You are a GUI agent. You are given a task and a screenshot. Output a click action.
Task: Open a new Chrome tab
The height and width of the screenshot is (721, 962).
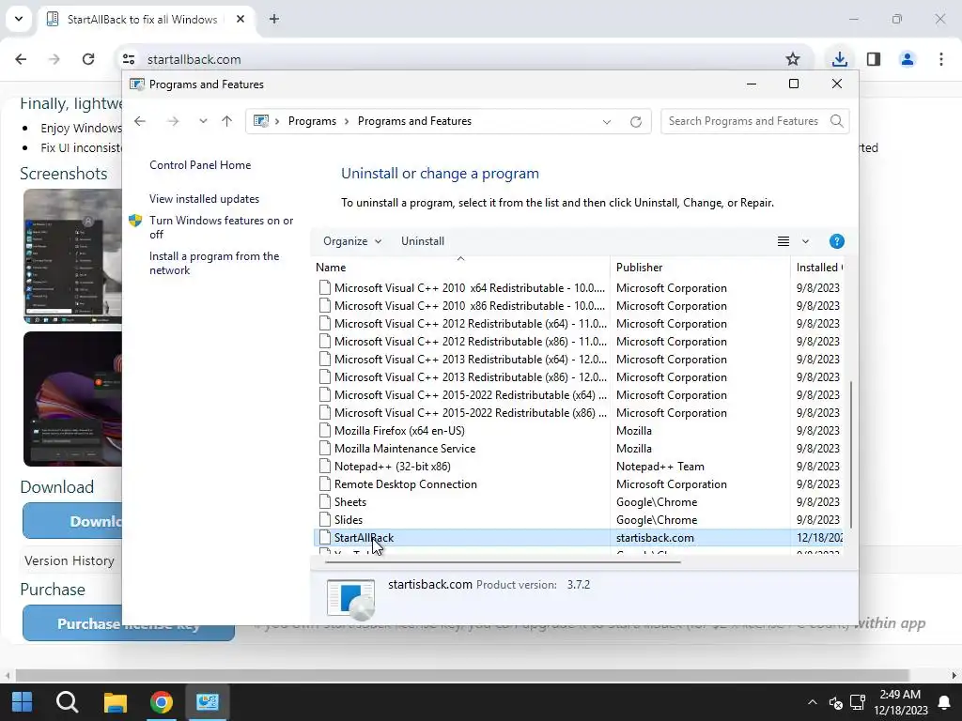coord(274,19)
